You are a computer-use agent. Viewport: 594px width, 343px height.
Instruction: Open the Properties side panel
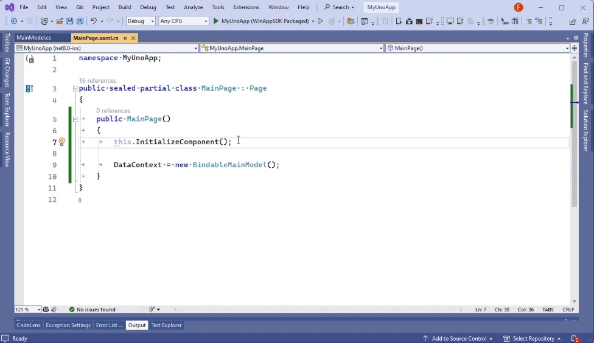(585, 45)
